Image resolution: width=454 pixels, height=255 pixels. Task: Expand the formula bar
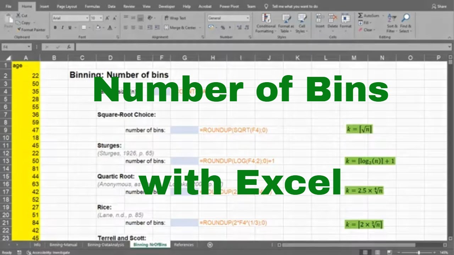[450, 47]
